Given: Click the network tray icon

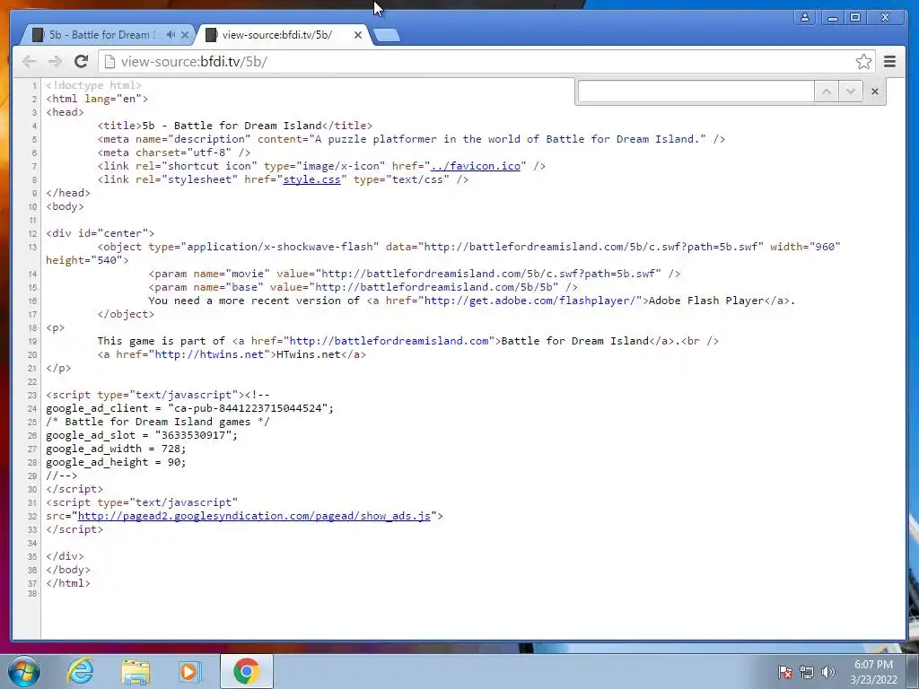Looking at the screenshot, I should click(807, 672).
